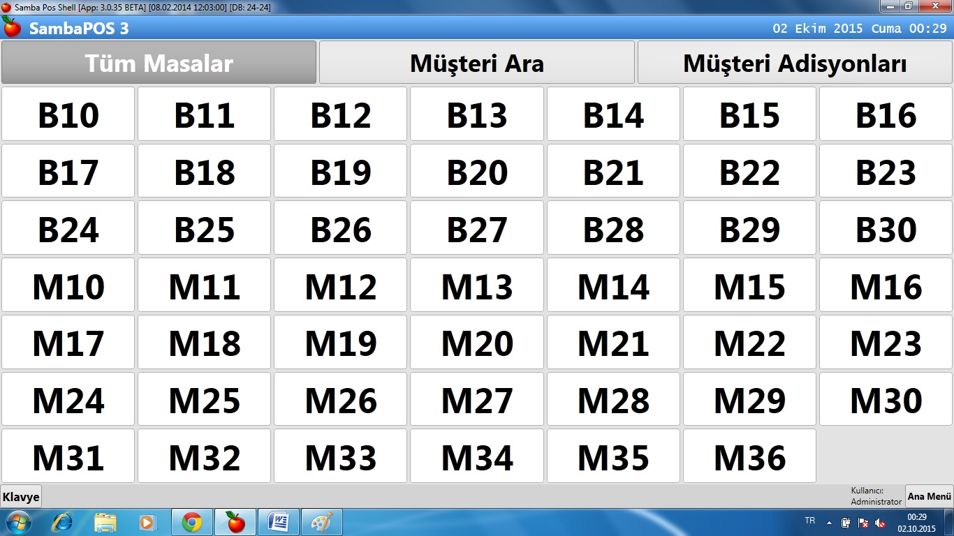Select table M26
The height and width of the screenshot is (536, 954).
point(341,399)
